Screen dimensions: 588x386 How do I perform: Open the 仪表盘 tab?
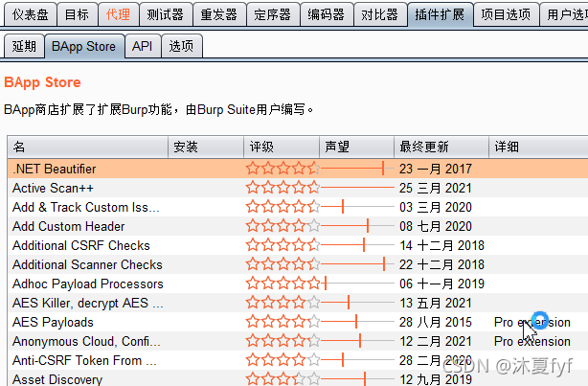coord(30,14)
